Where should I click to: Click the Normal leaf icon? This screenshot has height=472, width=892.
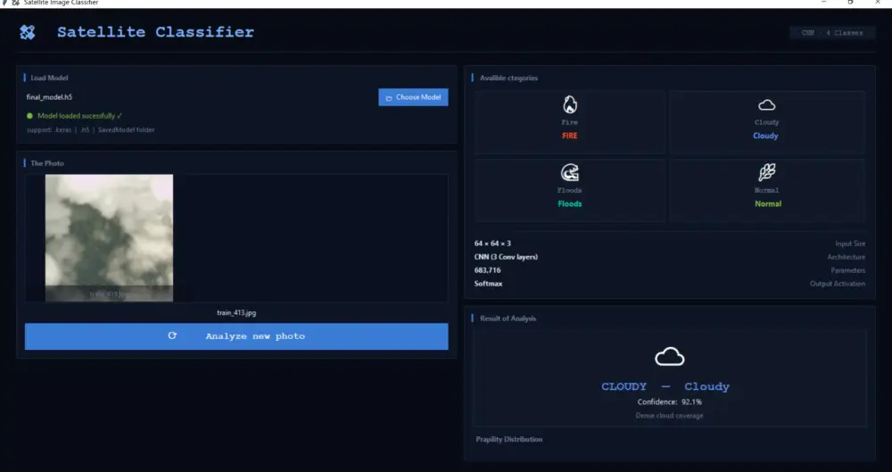766,172
